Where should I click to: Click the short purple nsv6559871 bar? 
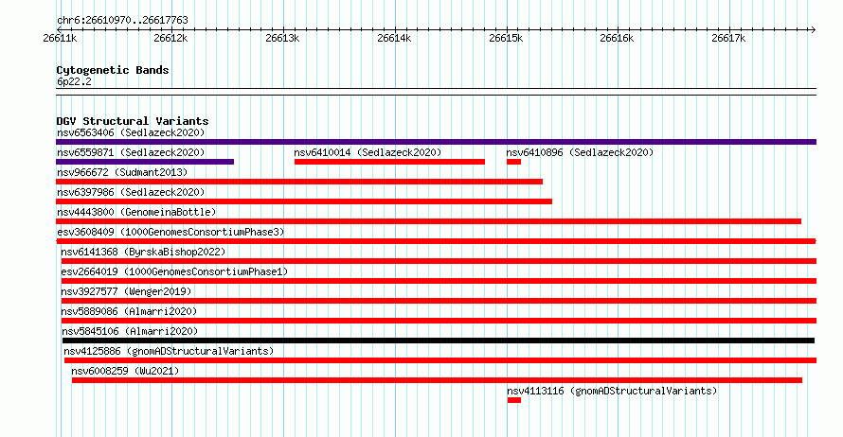pos(145,162)
